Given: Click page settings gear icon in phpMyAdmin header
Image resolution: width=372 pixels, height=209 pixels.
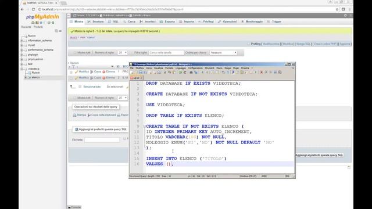Looking at the screenshot, I should click(345, 16).
